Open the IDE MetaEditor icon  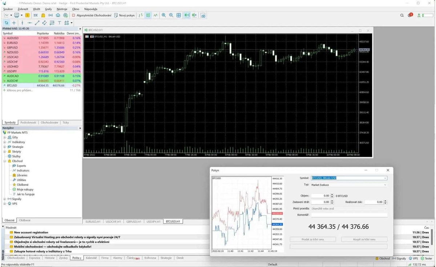pyautogui.click(x=36, y=15)
